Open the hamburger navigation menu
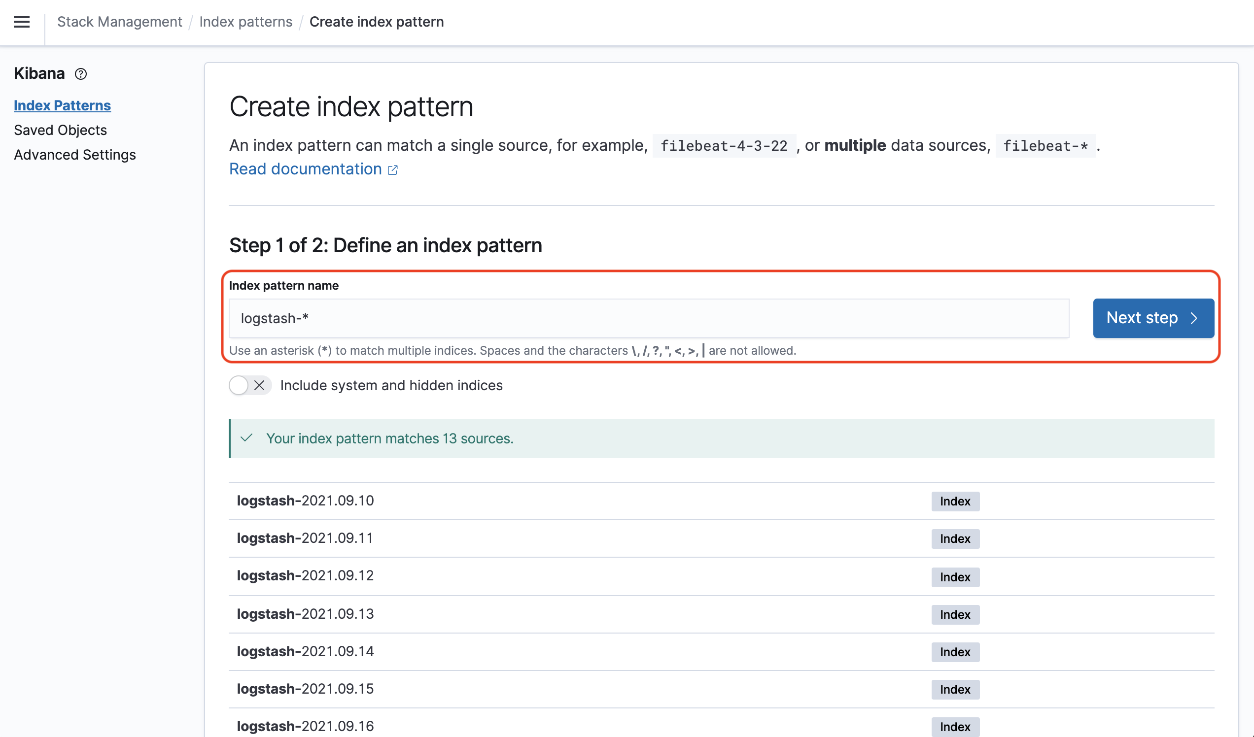Image resolution: width=1254 pixels, height=737 pixels. 21,22
